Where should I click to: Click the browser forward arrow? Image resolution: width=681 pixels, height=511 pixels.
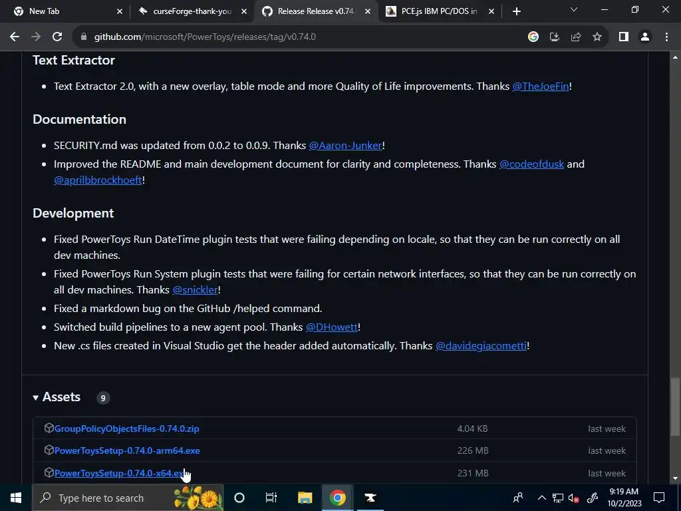[x=36, y=37]
